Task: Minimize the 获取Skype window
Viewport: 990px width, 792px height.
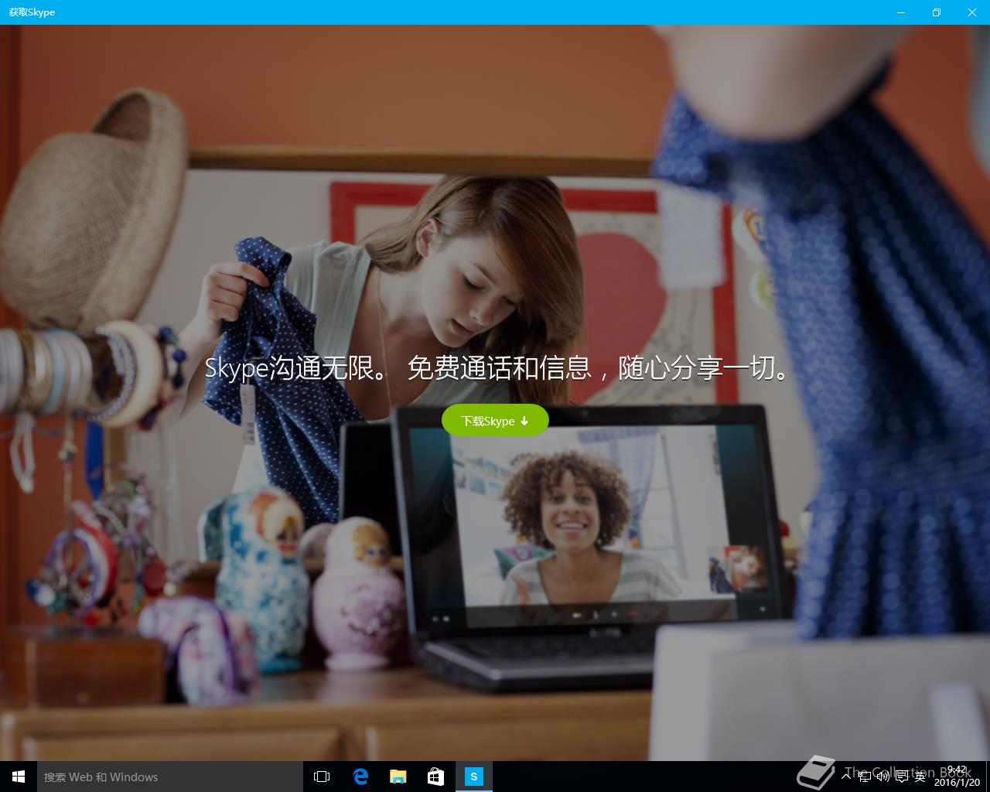Action: (901, 12)
